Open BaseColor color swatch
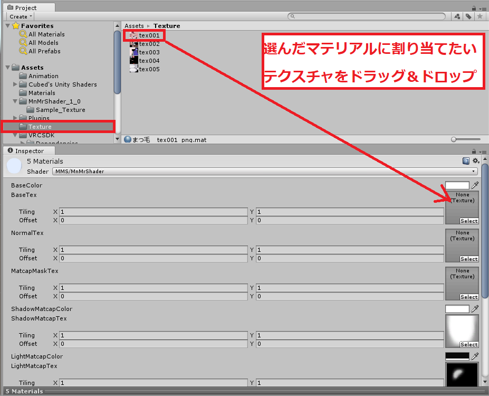Screen dimensions: 489x396 tap(457, 185)
